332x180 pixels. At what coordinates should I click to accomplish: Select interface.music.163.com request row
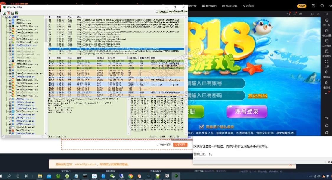pyautogui.click(x=116, y=39)
